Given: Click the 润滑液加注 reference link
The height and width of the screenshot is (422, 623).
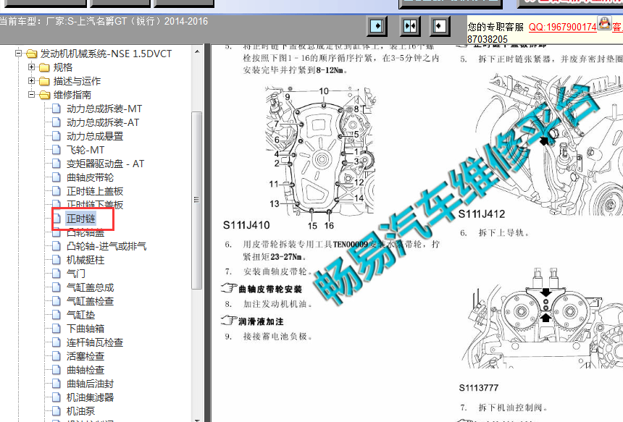Looking at the screenshot, I should click(x=261, y=321).
